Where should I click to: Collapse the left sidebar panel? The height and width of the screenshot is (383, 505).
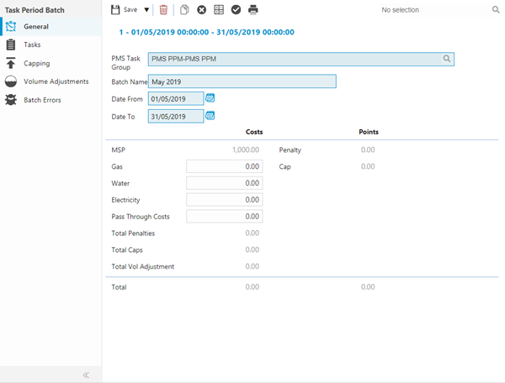pos(86,375)
